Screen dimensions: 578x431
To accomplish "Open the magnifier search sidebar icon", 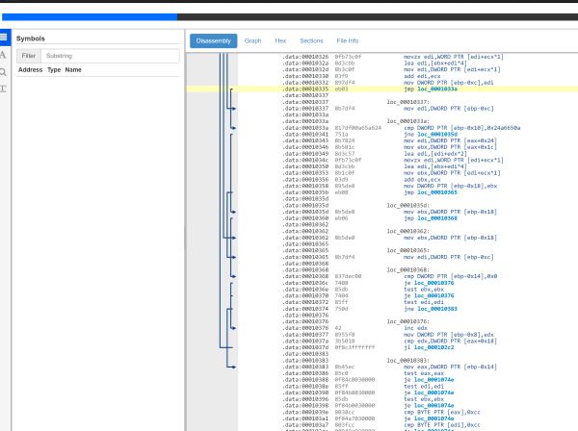I will 5,71.
